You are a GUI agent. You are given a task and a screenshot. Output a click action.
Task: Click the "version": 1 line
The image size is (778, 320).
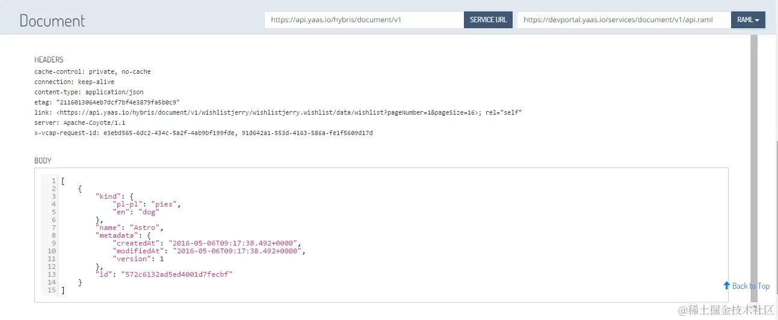(138, 259)
